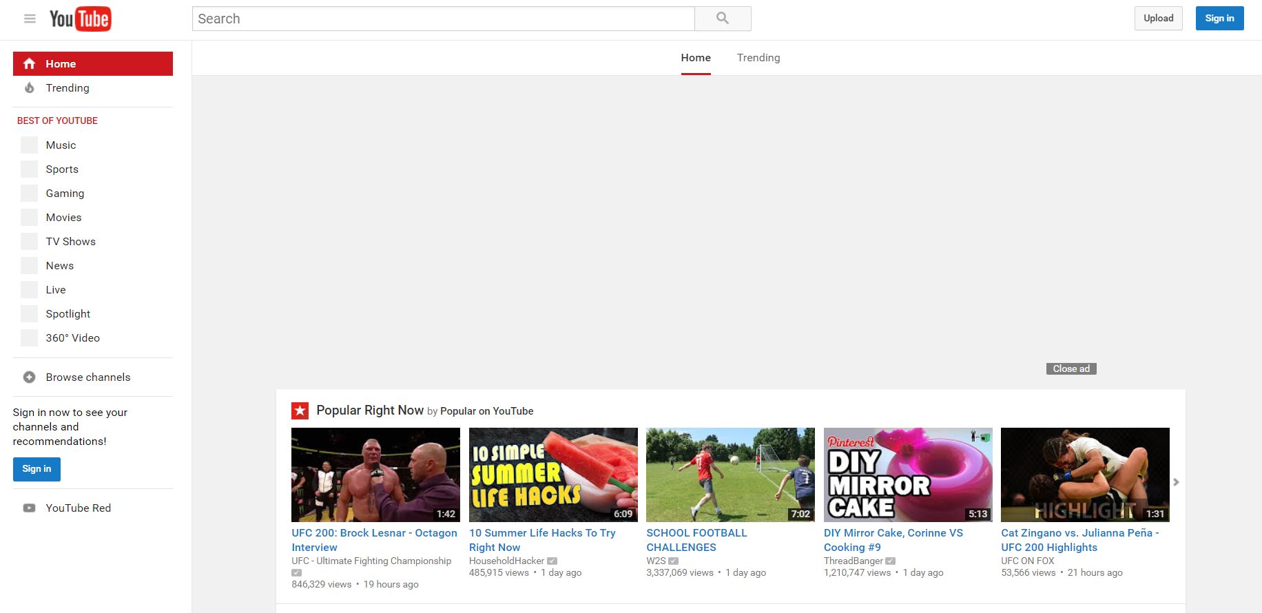Open the HouseholdHacker channel name

point(506,561)
